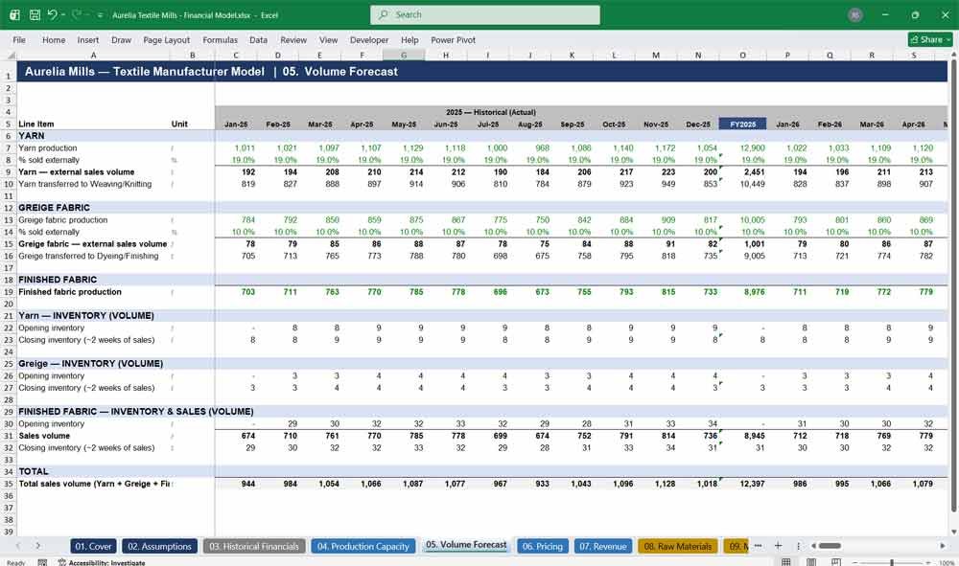Go to the 02. Assumptions sheet tab

[x=159, y=547]
